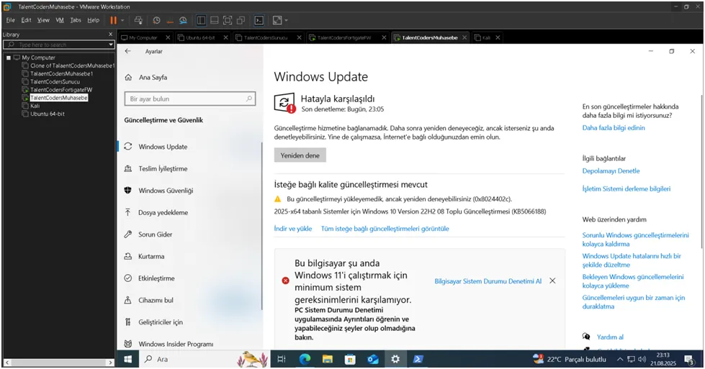Screen dimensions: 705x369
Task: Revert the VM to its snapshot
Action: [x=170, y=20]
